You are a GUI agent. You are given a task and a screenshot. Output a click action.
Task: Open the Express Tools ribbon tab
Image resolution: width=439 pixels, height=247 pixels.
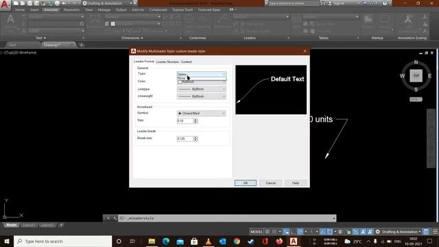click(182, 10)
